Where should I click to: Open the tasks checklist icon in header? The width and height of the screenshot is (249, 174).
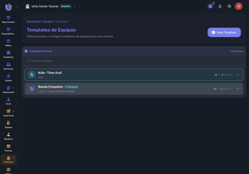(210, 6)
